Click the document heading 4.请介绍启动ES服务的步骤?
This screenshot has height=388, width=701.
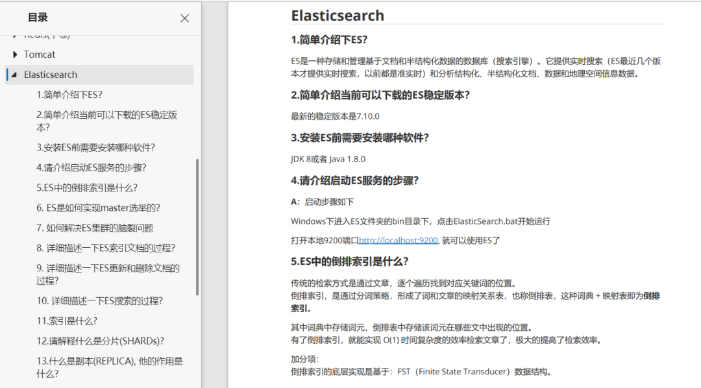354,180
